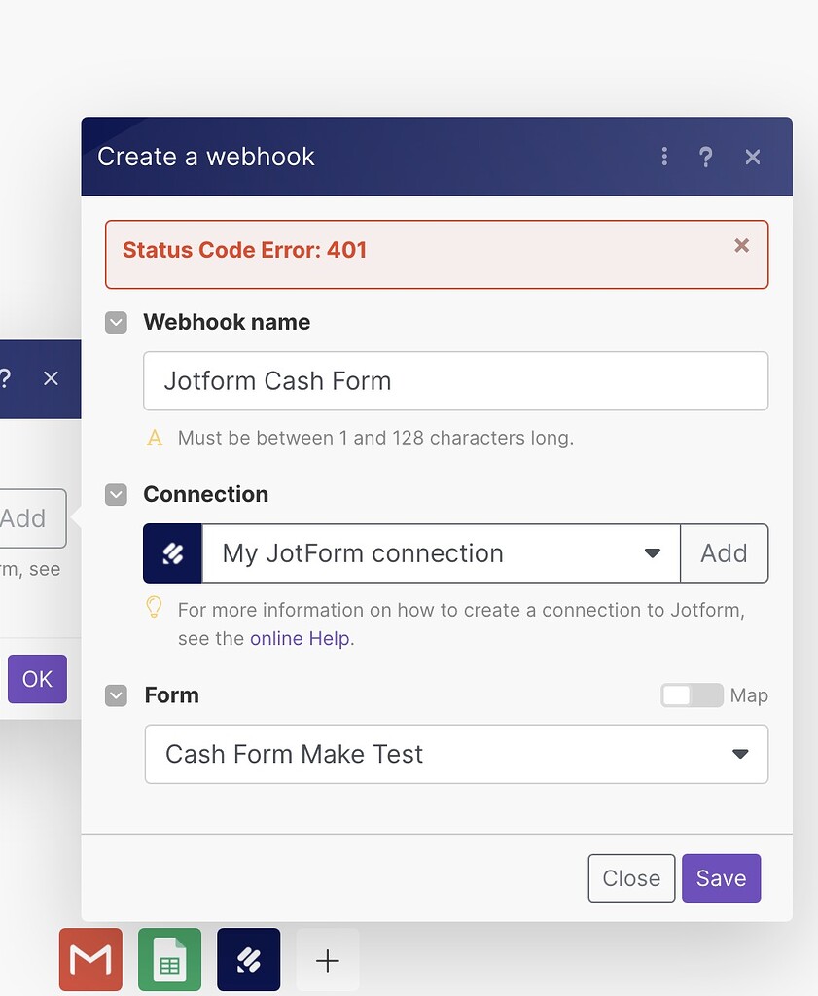The image size is (818, 996).
Task: Open the Cash Form Make Test form dropdown
Action: point(740,754)
